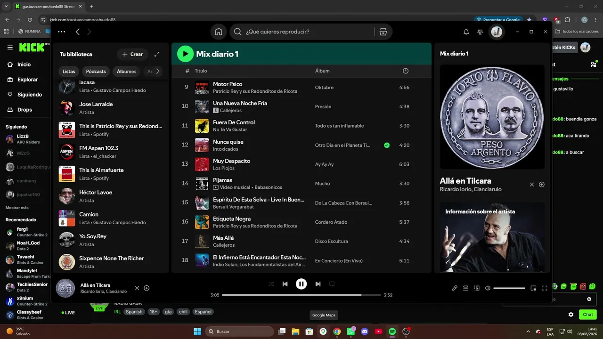
Task: Show lyrics with the microphone icon
Action: [x=455, y=288]
